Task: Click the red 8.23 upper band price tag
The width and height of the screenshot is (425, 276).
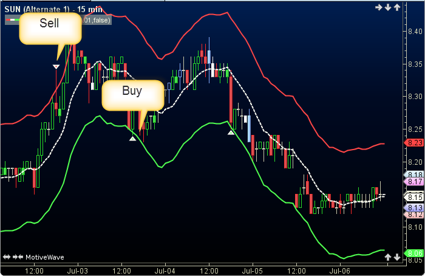Action: [414, 143]
